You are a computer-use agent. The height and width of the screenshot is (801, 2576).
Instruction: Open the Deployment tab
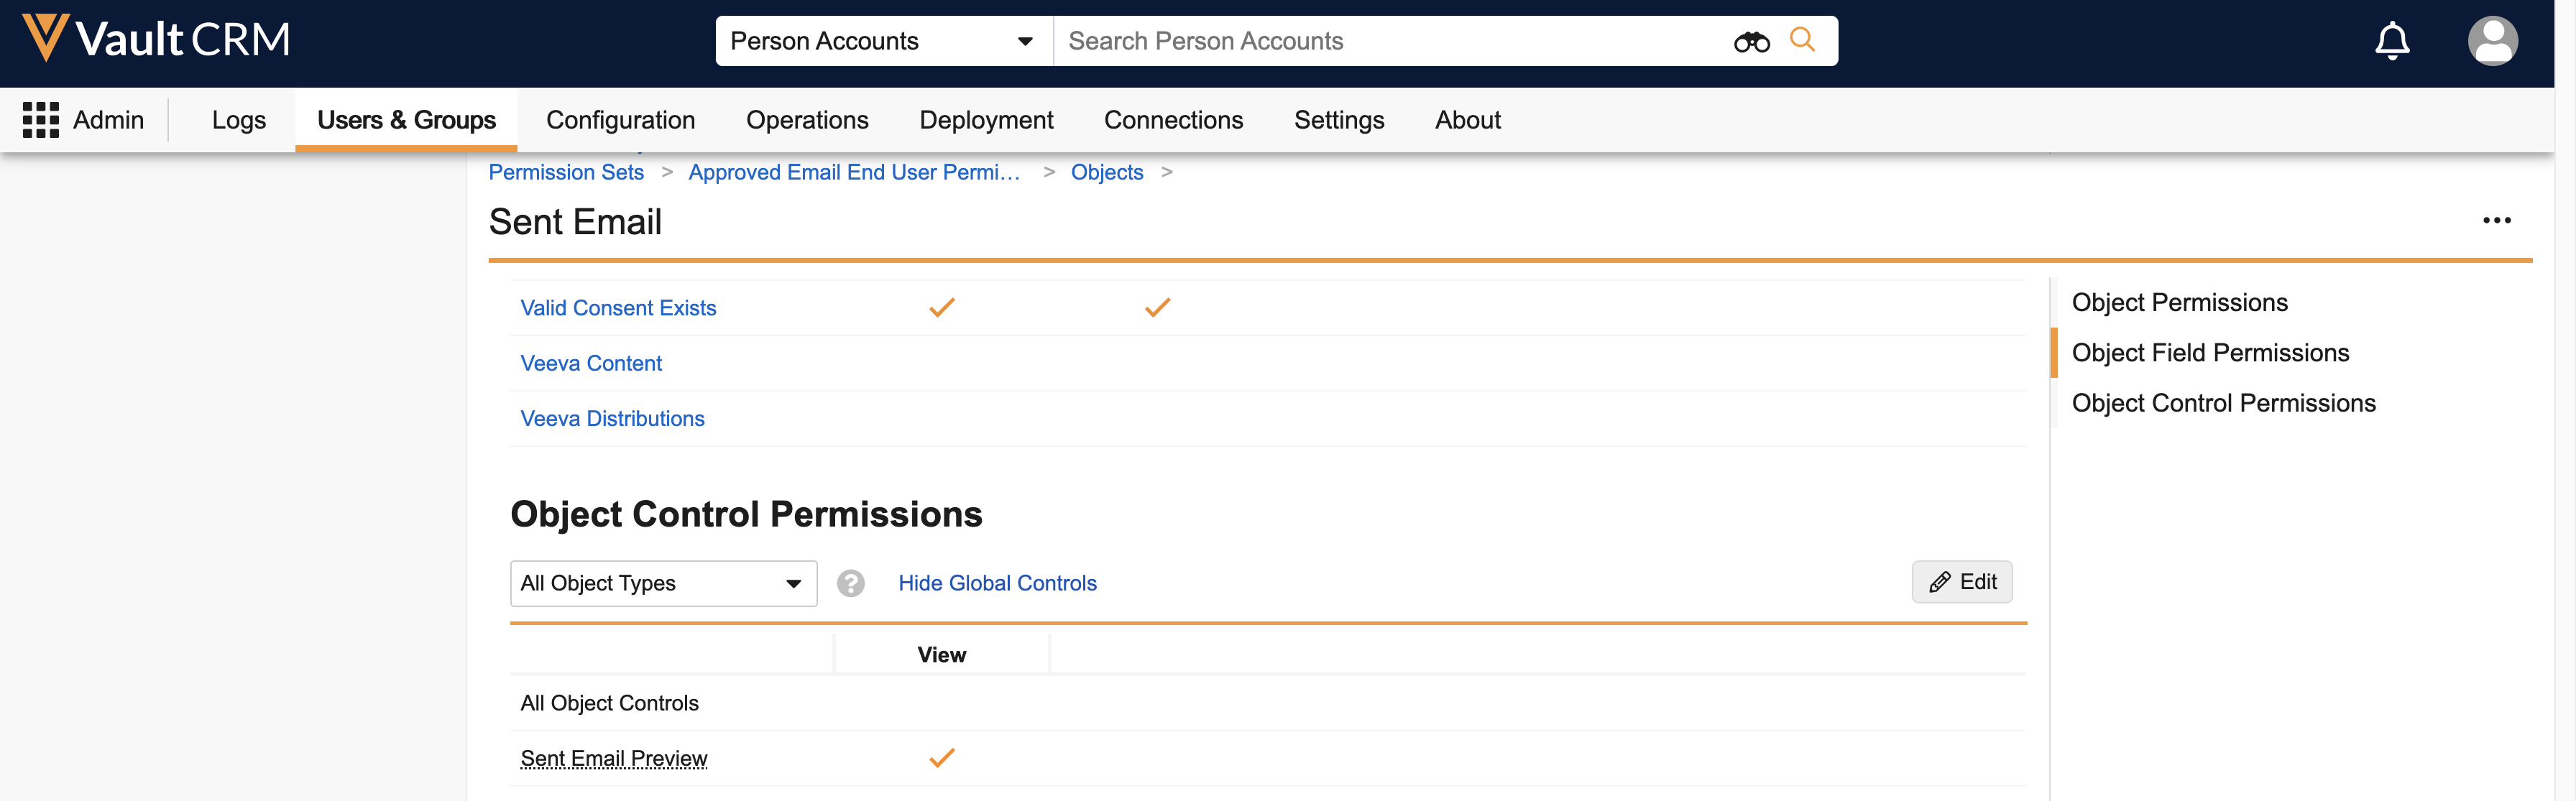point(986,120)
